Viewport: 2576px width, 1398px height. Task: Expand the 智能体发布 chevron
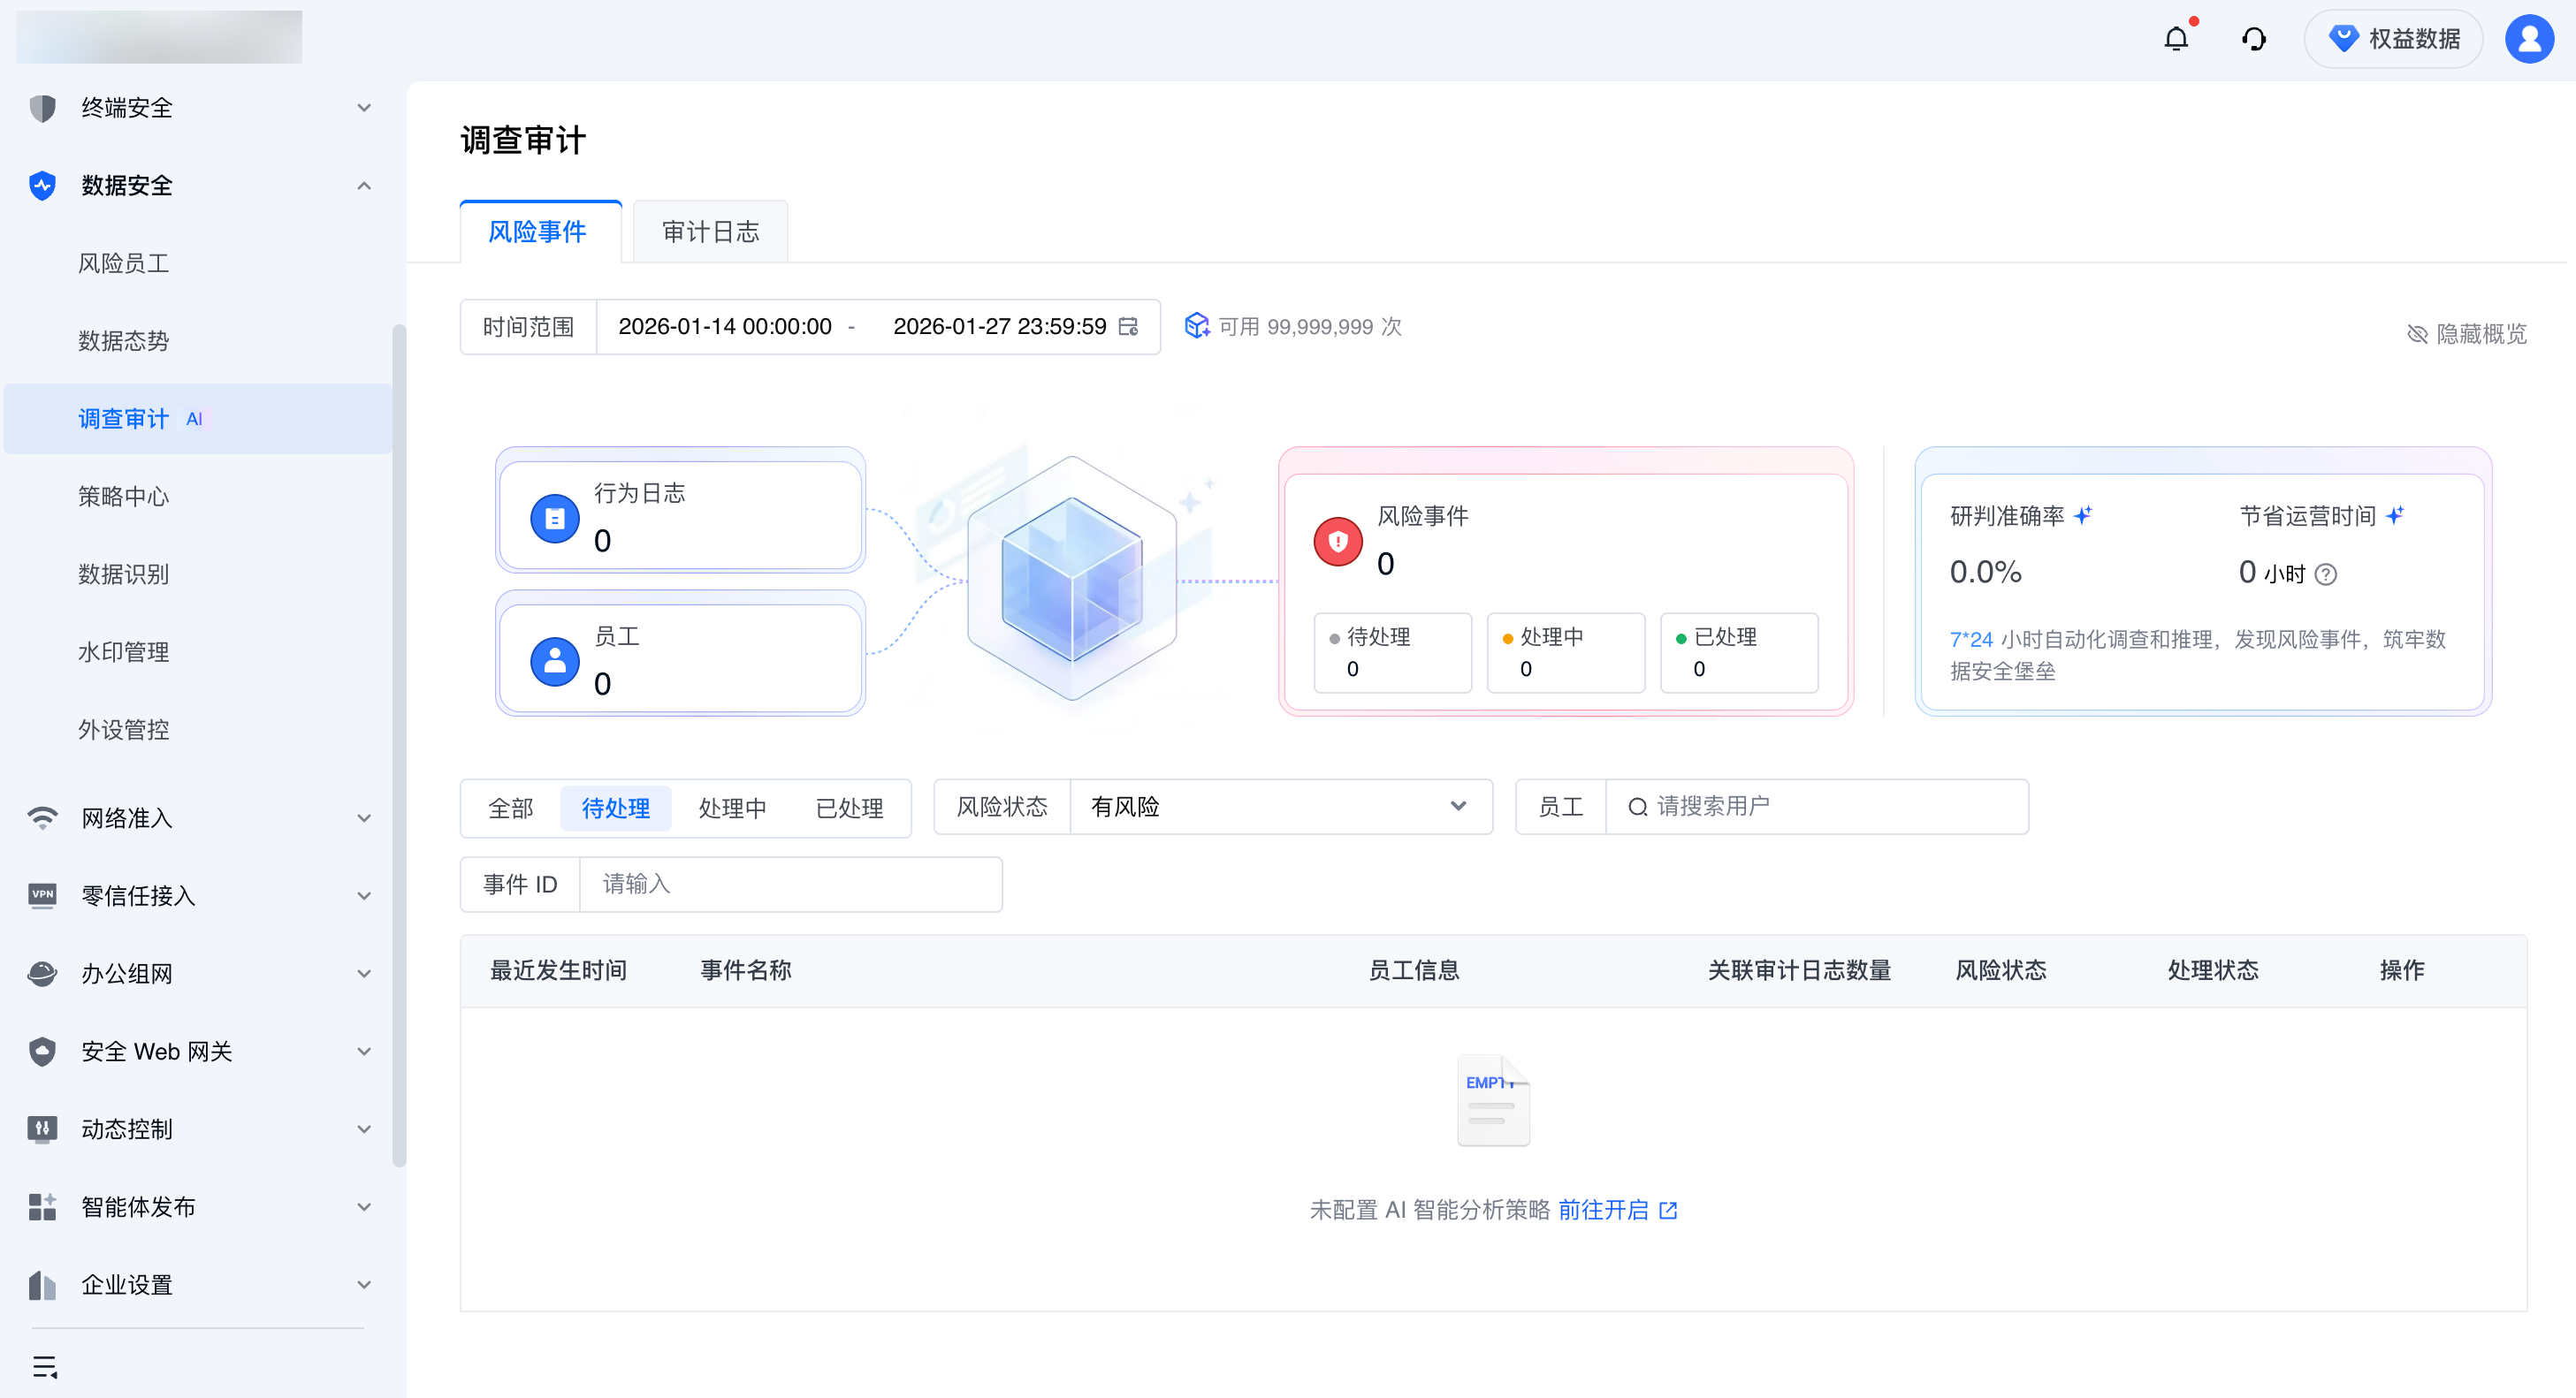(364, 1207)
